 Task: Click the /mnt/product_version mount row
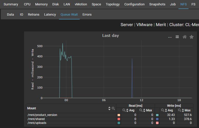tap(43, 115)
